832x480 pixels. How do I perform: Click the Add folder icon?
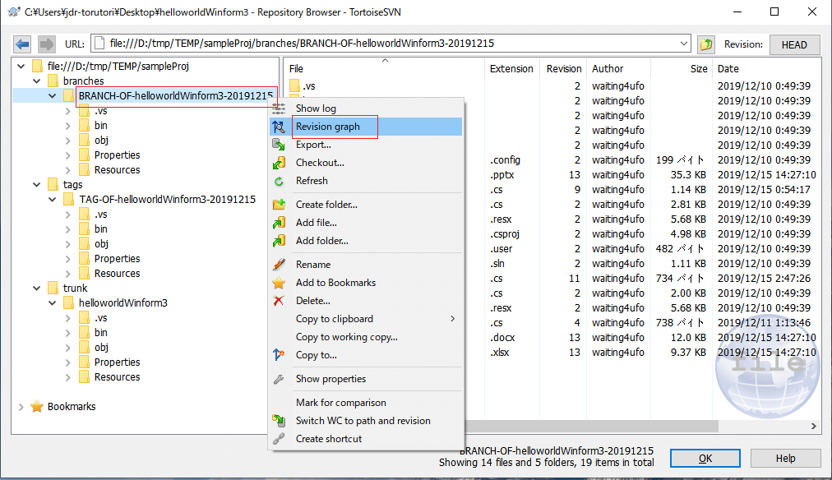(x=279, y=241)
